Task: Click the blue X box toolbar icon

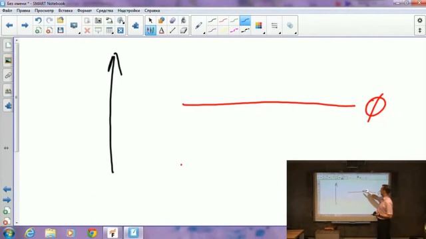Action: coord(120,30)
